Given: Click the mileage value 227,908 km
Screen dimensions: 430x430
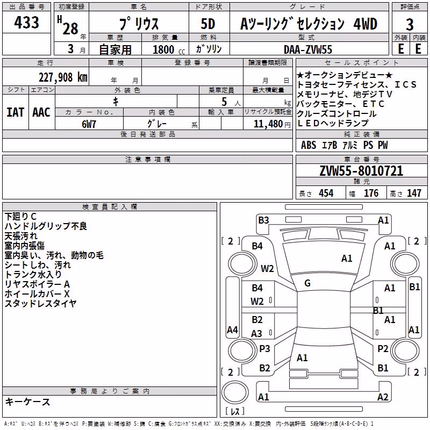Looking at the screenshot, I should click(63, 77).
